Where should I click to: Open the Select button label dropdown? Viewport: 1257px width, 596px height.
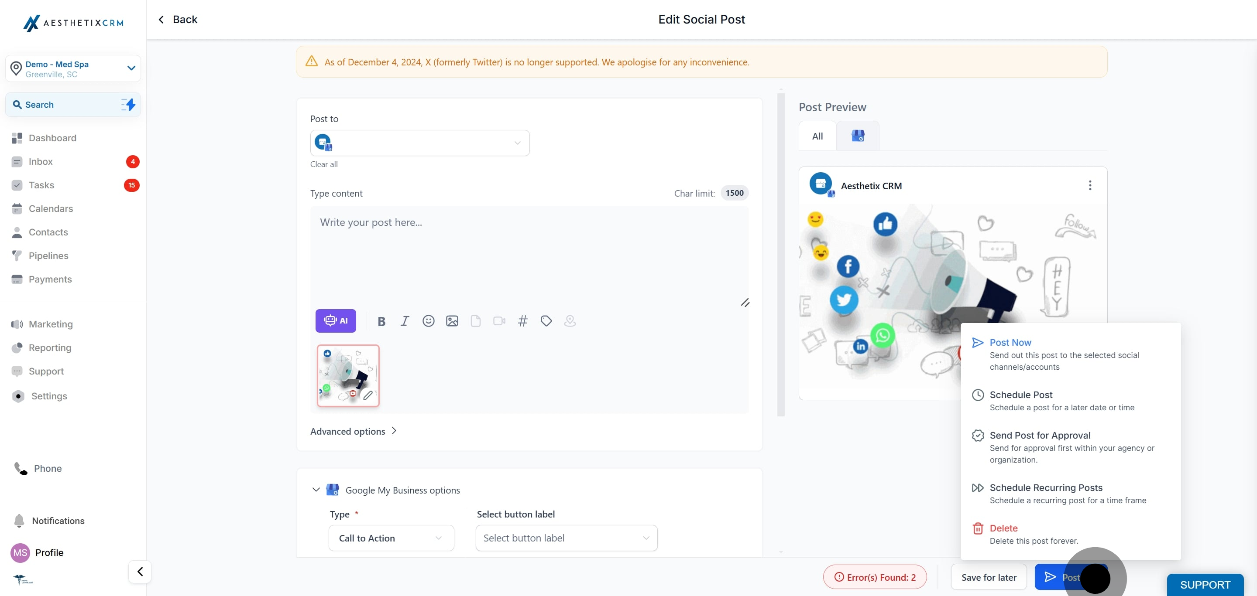click(566, 538)
